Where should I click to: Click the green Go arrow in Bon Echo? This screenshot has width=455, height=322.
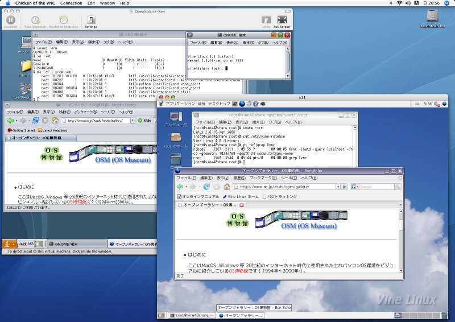click(x=345, y=187)
